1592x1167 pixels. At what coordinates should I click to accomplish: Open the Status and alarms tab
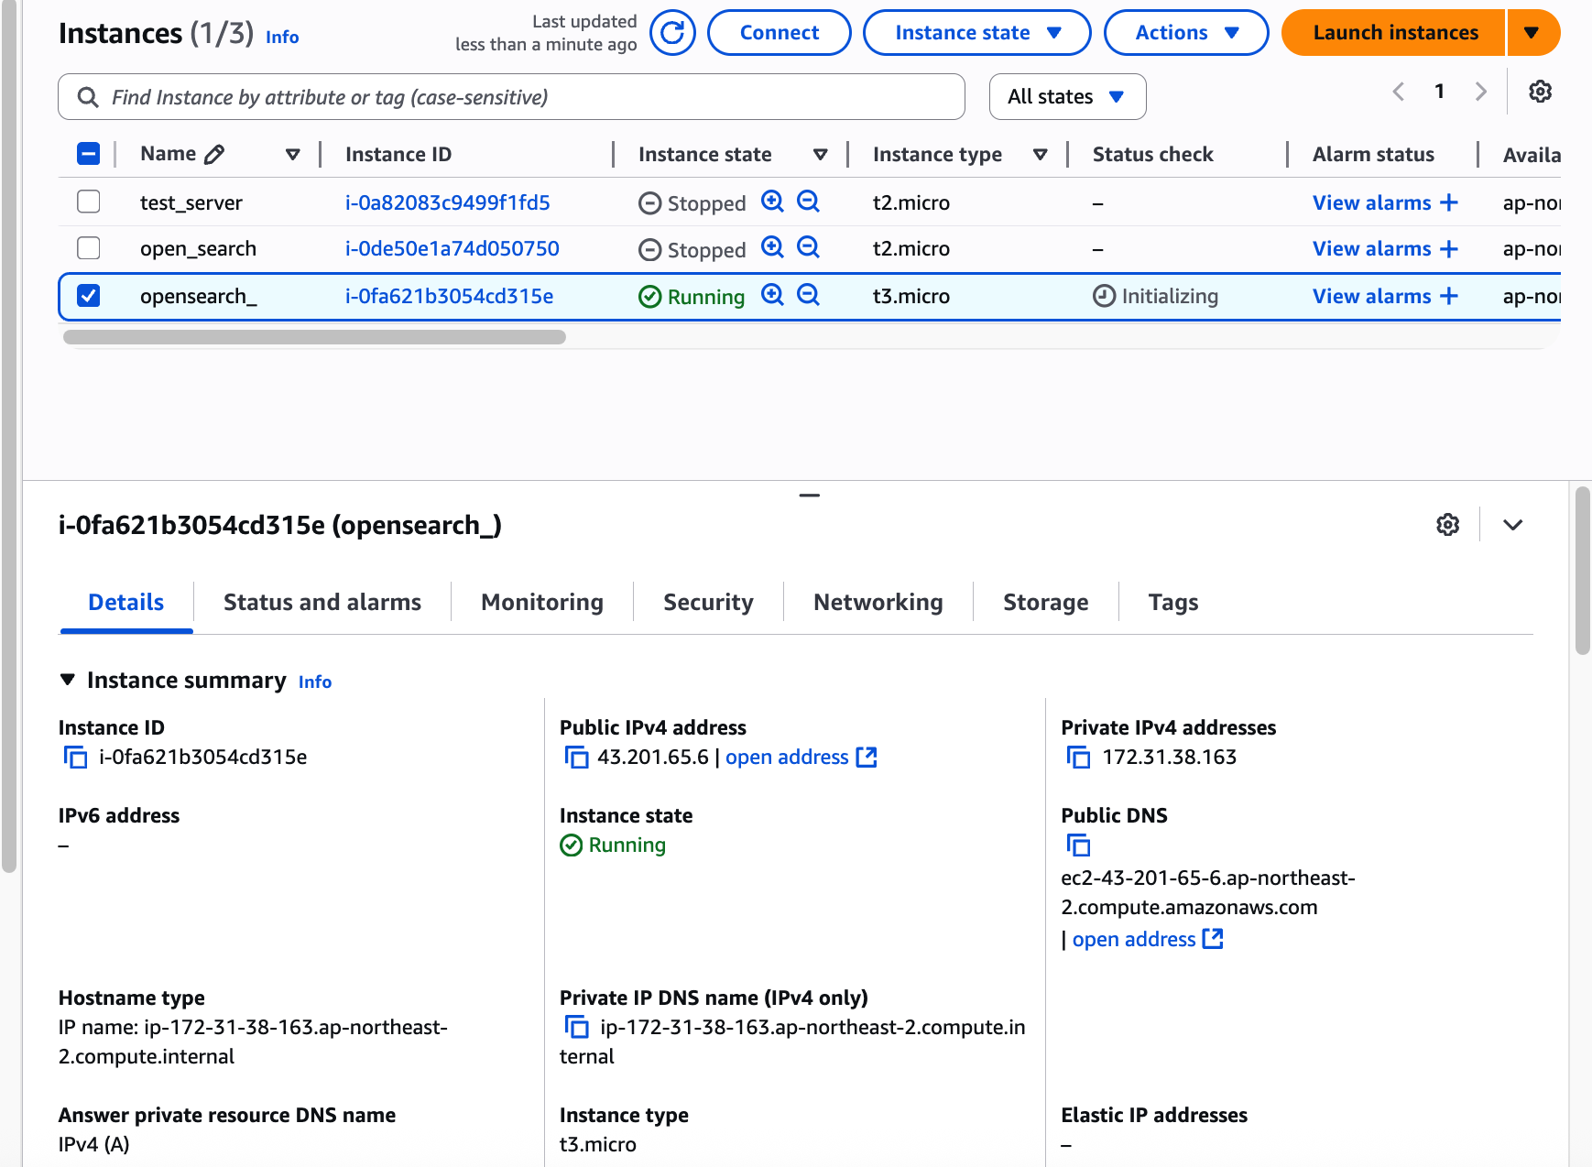[x=322, y=603]
